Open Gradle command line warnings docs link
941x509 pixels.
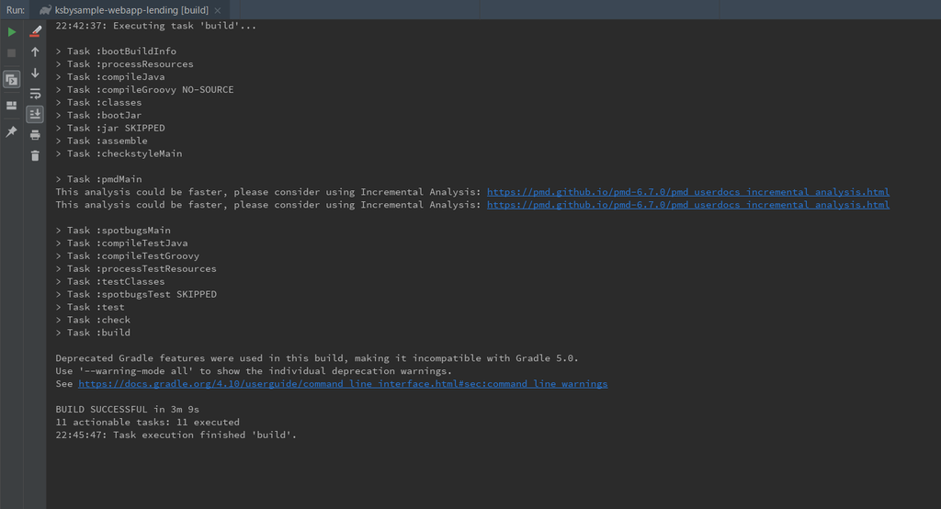(x=343, y=383)
